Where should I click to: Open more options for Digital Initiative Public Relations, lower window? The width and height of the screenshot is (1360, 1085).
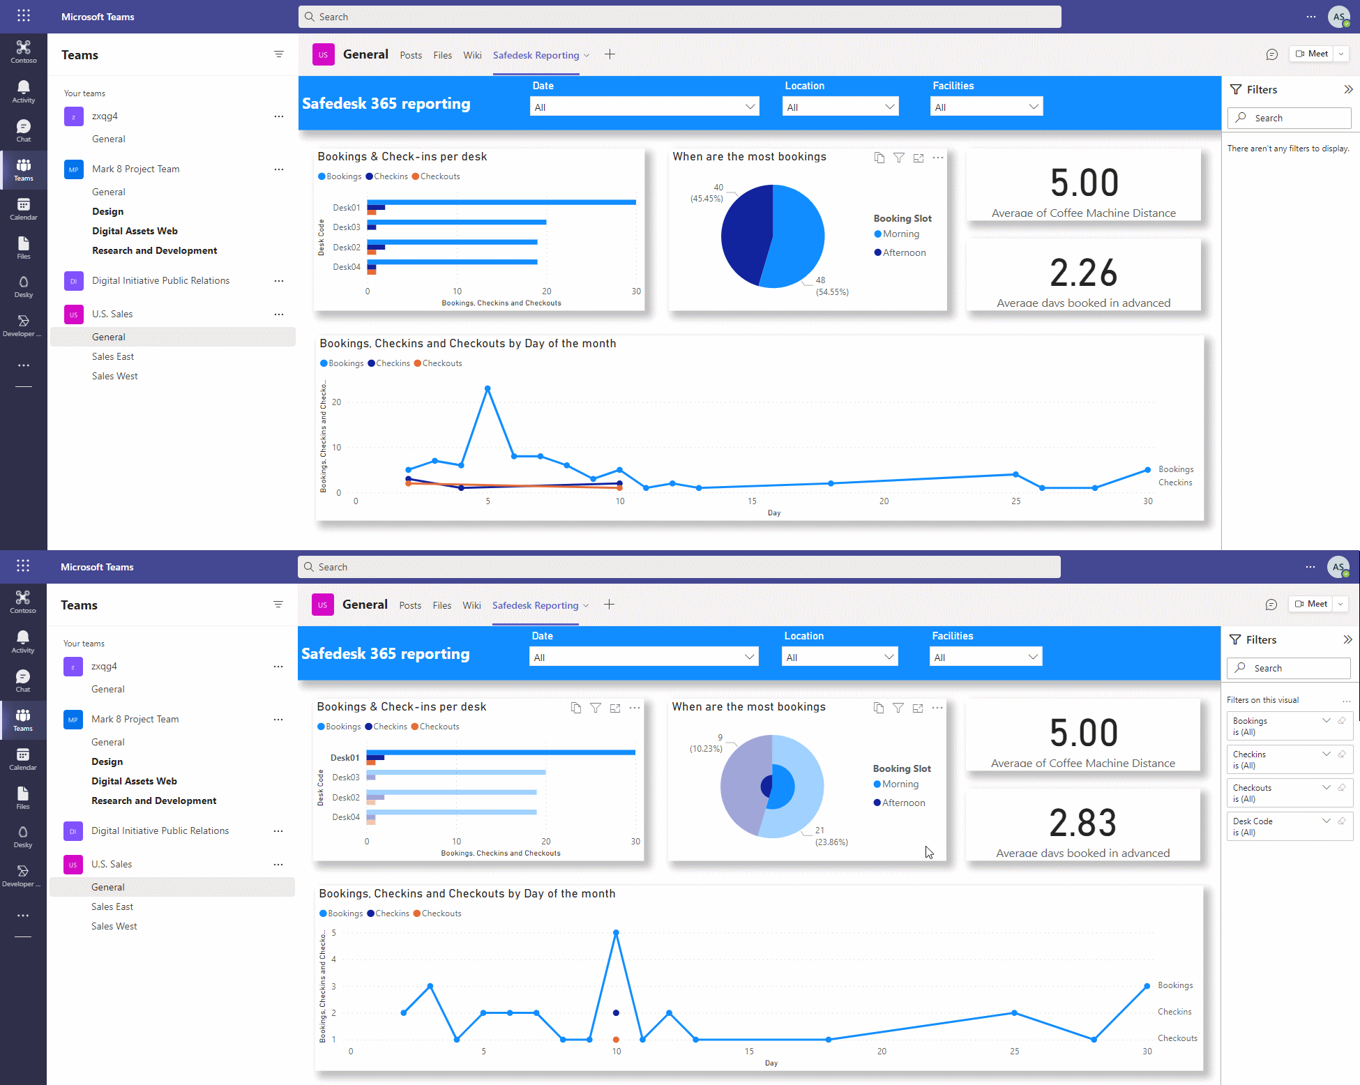pyautogui.click(x=278, y=831)
